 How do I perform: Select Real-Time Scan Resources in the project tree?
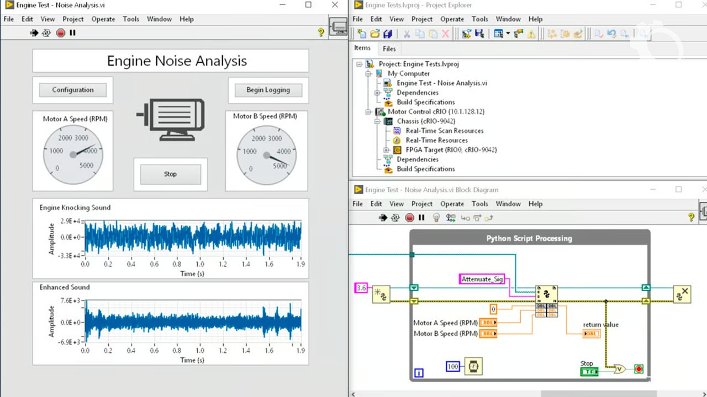point(444,131)
